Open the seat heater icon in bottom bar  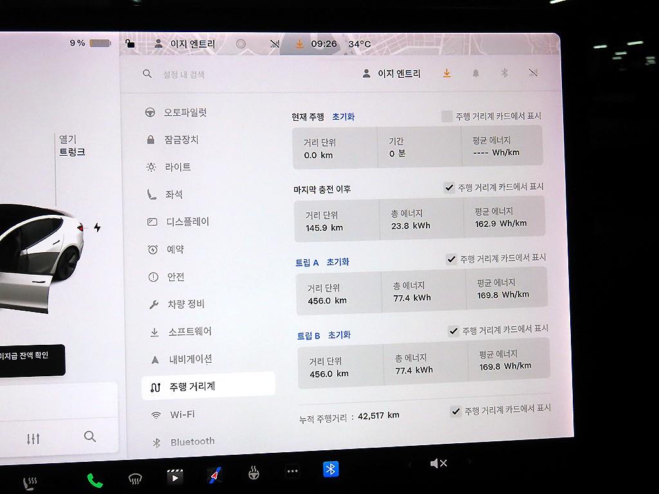click(30, 484)
